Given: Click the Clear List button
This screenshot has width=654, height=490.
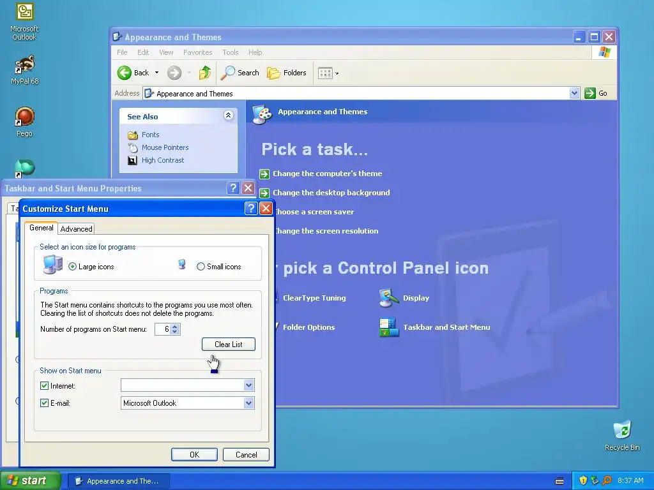Looking at the screenshot, I should pos(229,344).
